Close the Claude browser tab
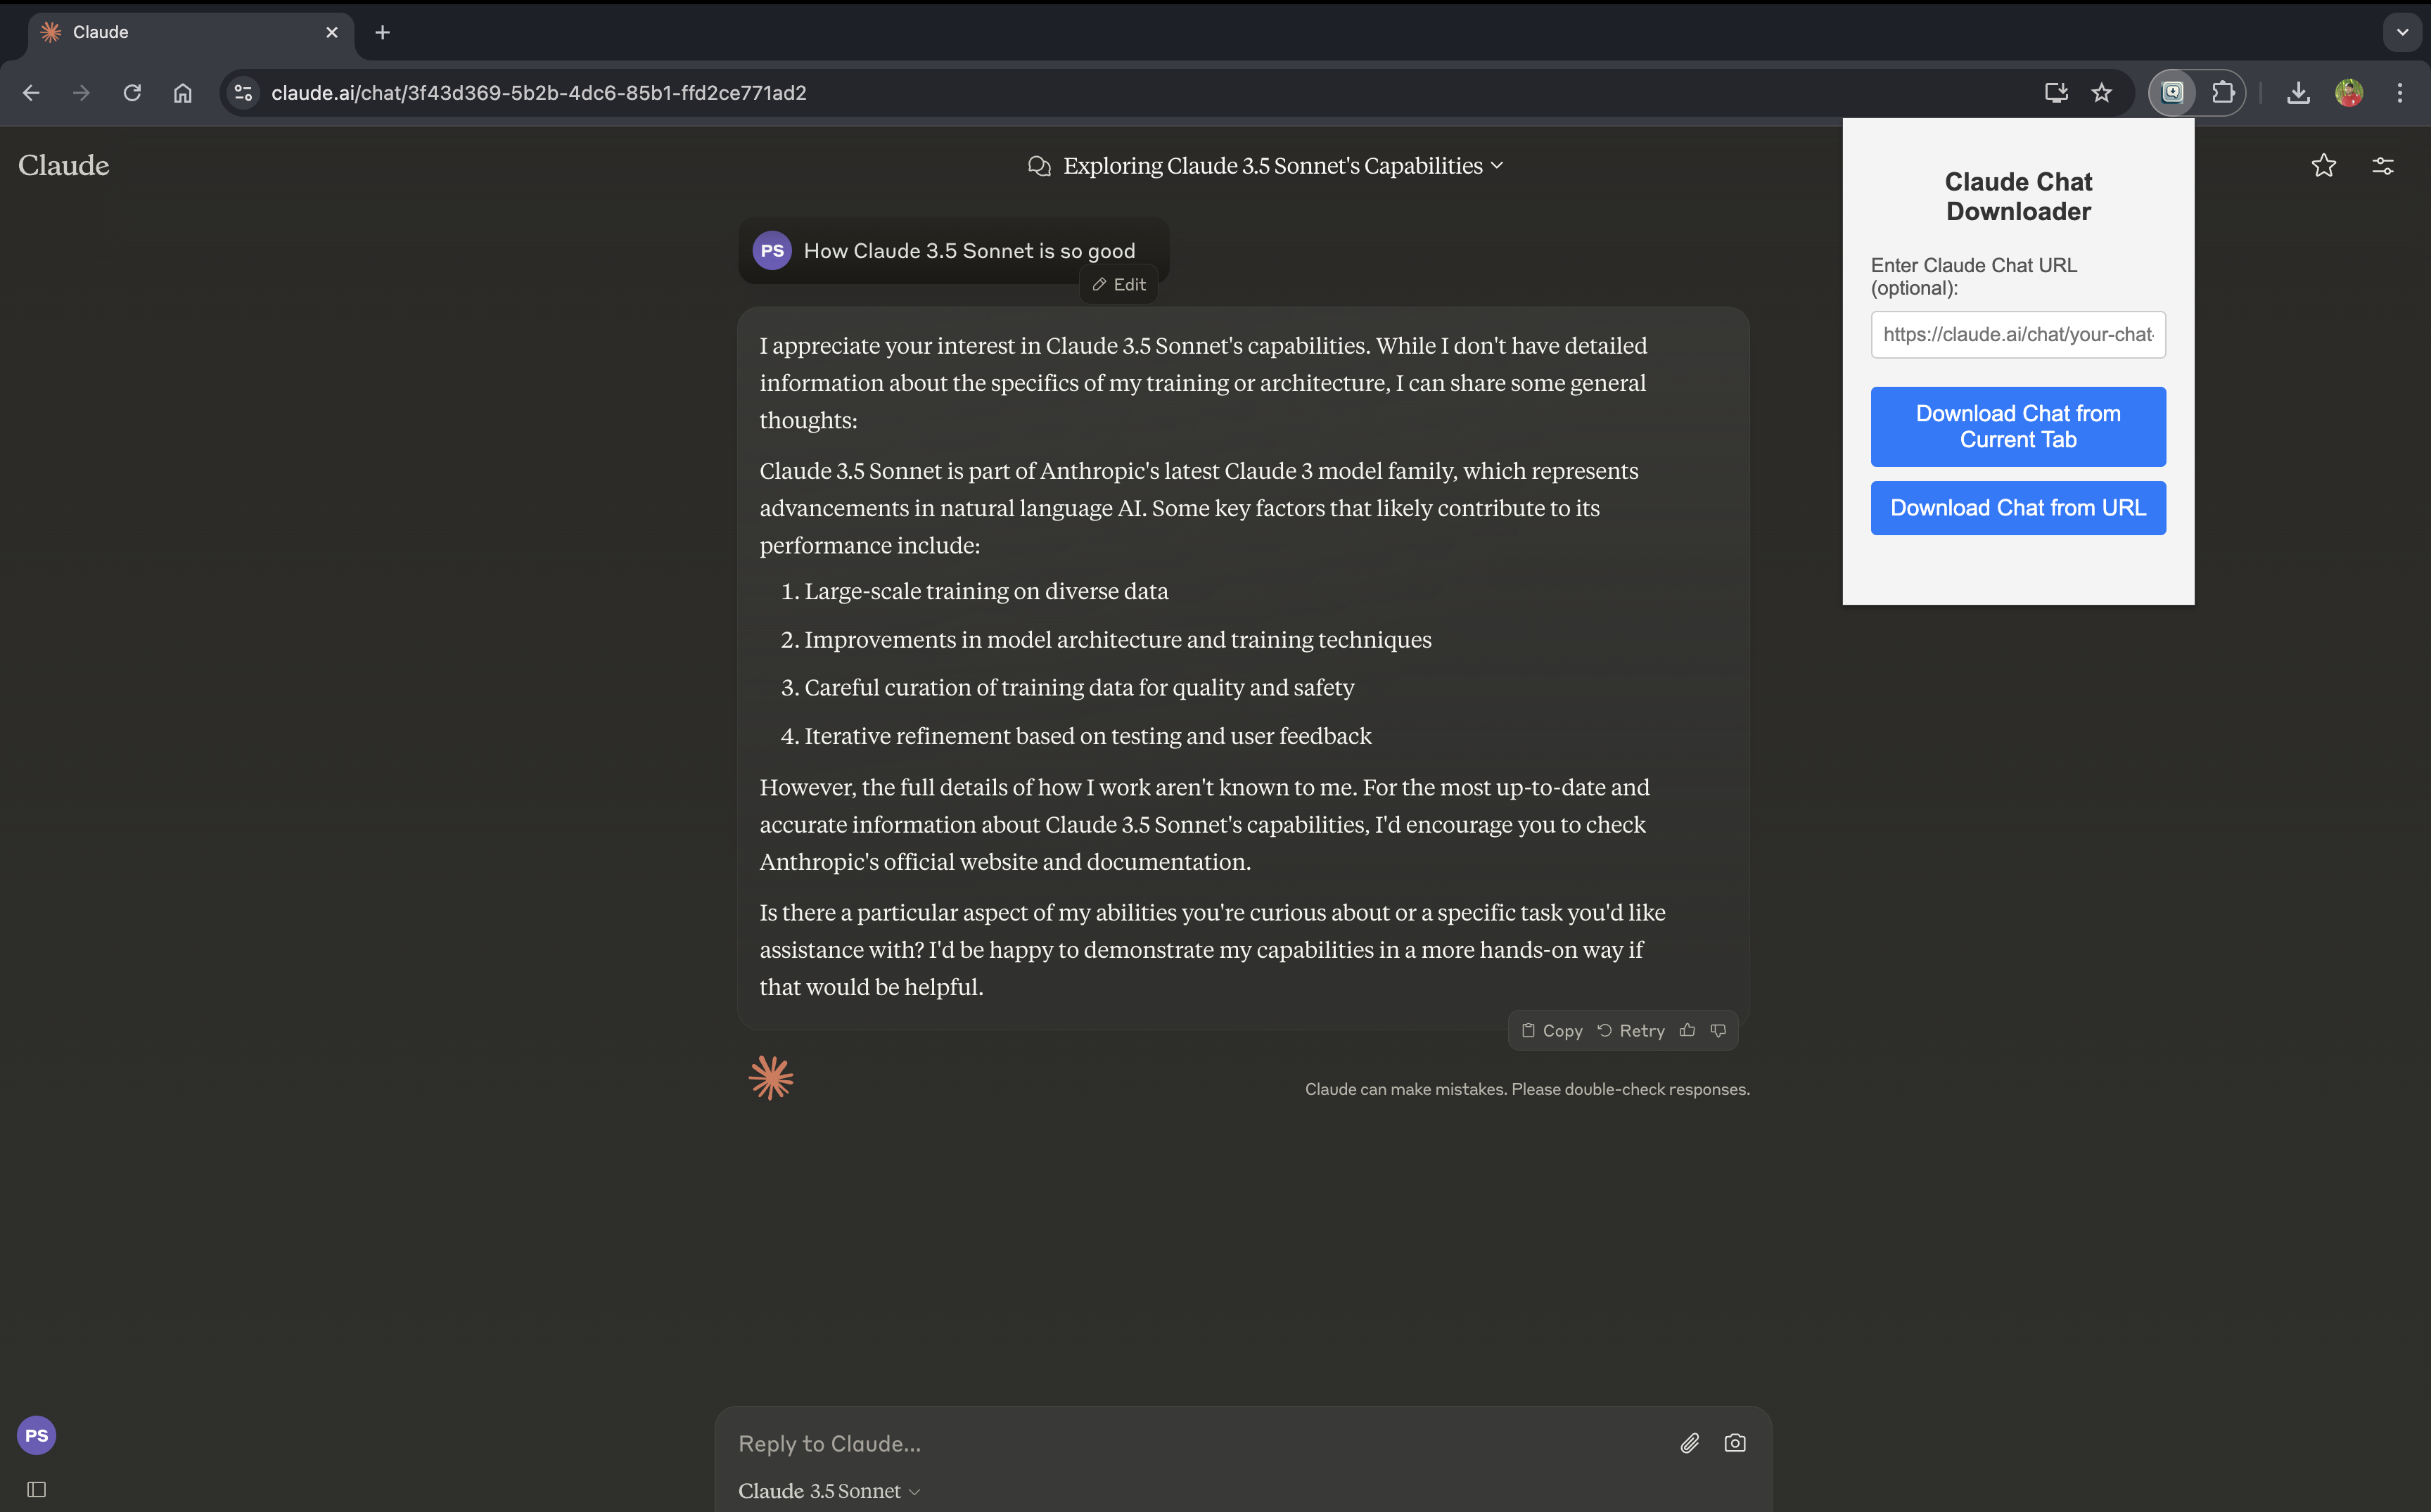 click(332, 33)
